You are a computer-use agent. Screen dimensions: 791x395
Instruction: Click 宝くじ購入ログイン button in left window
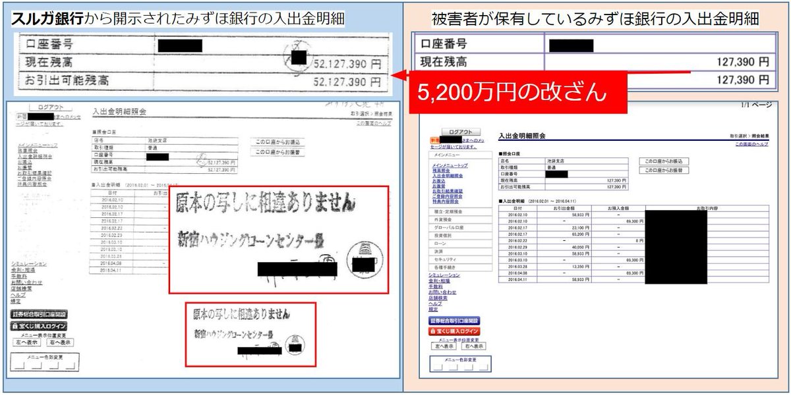(40, 325)
